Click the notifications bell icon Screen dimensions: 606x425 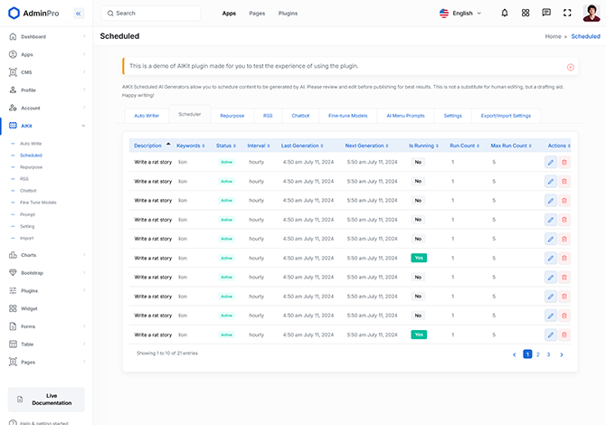tap(505, 14)
